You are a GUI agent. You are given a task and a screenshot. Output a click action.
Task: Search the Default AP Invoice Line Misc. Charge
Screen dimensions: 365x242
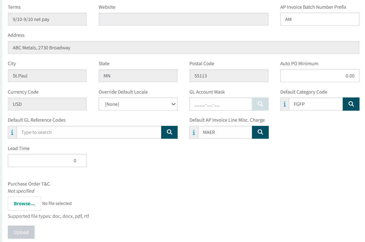260,132
